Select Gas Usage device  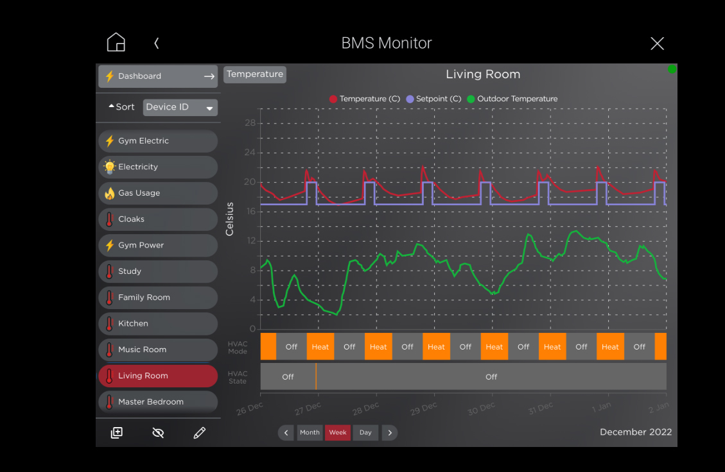158,193
